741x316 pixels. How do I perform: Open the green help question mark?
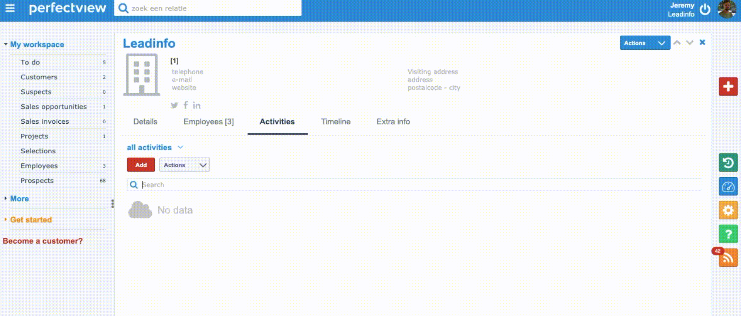[728, 234]
